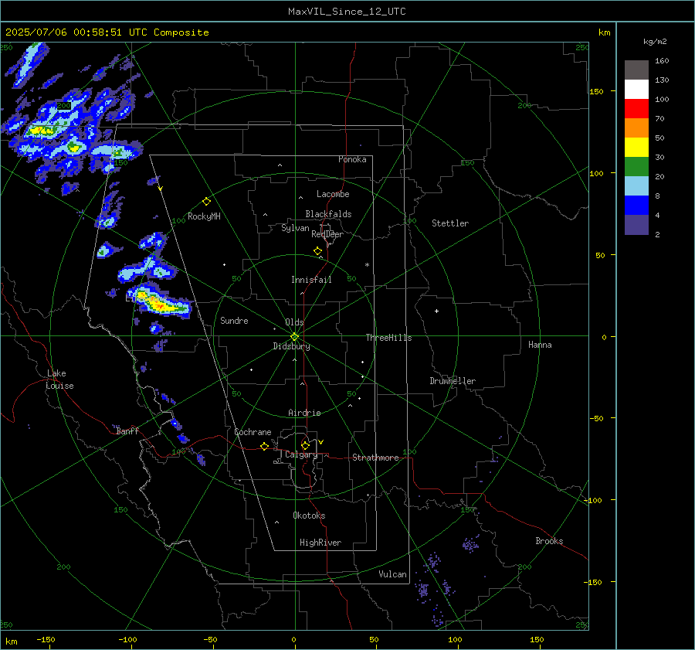Screen dimensions: 695x650
Task: Click the Calgary city label
Action: (301, 454)
